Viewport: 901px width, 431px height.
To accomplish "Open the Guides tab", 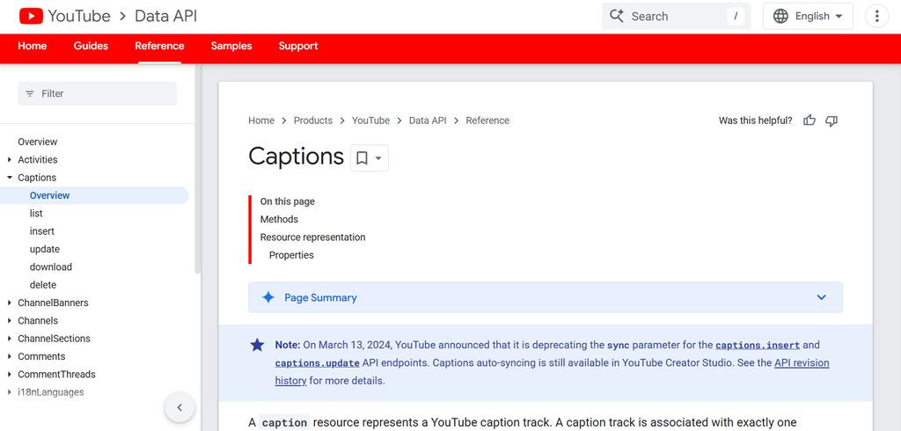I will pyautogui.click(x=91, y=46).
